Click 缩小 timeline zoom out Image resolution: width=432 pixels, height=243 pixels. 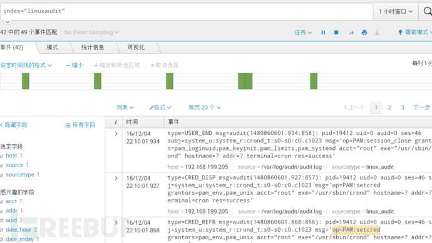point(75,65)
